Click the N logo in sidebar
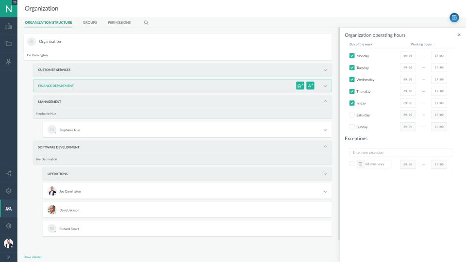This screenshot has width=466, height=262. coord(9,9)
